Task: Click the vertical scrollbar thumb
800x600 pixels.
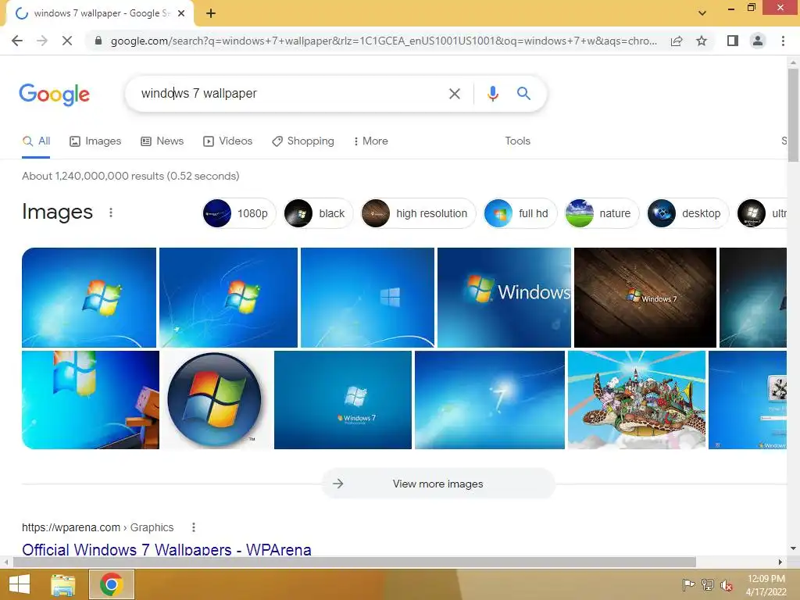Action: (x=793, y=116)
